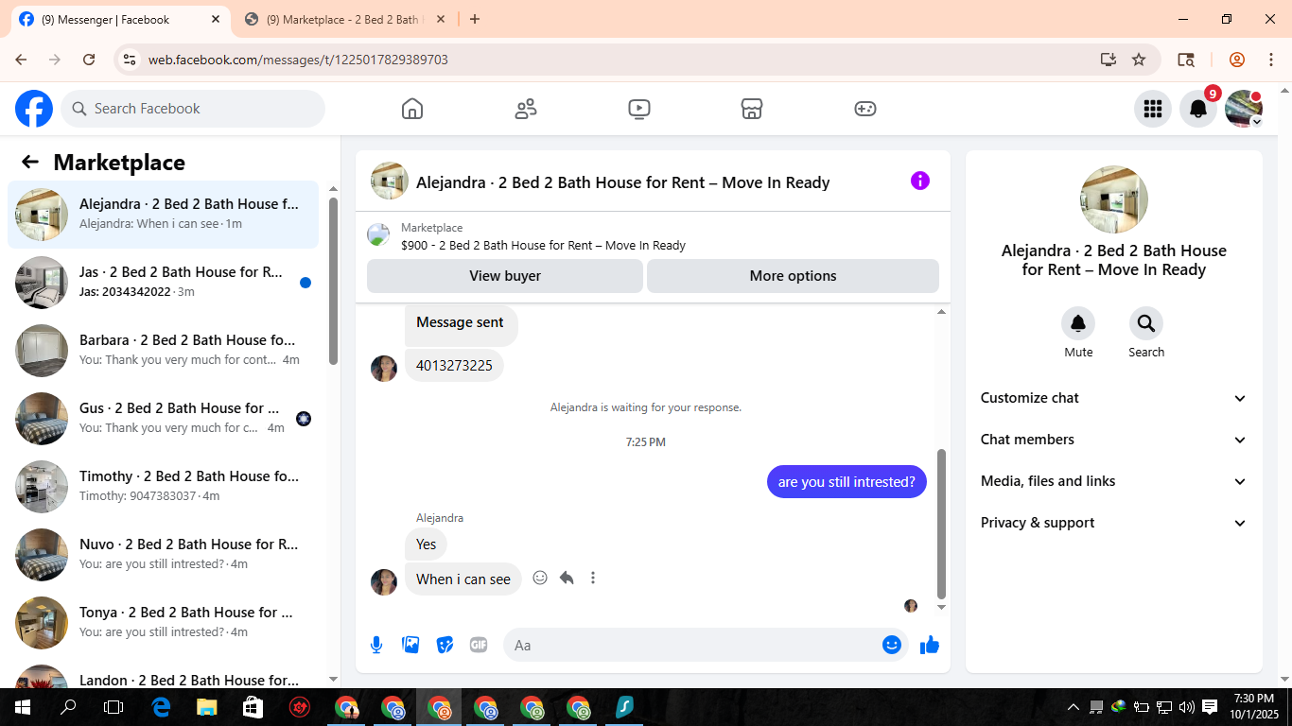Open the account profile picture menu

click(x=1244, y=109)
